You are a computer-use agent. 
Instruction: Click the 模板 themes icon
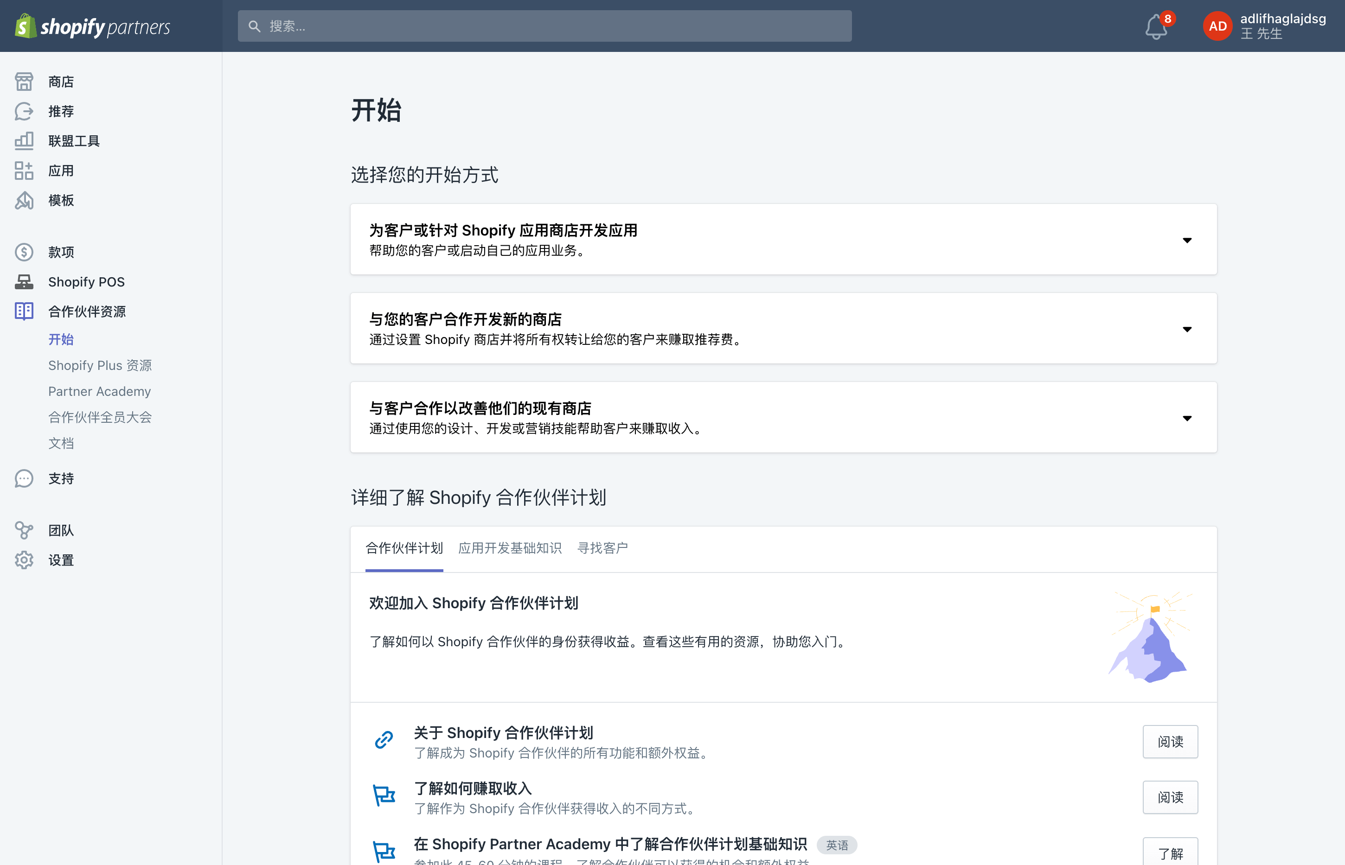(24, 201)
